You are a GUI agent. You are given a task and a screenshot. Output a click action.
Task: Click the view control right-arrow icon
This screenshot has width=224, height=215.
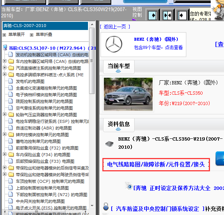(153, 15)
